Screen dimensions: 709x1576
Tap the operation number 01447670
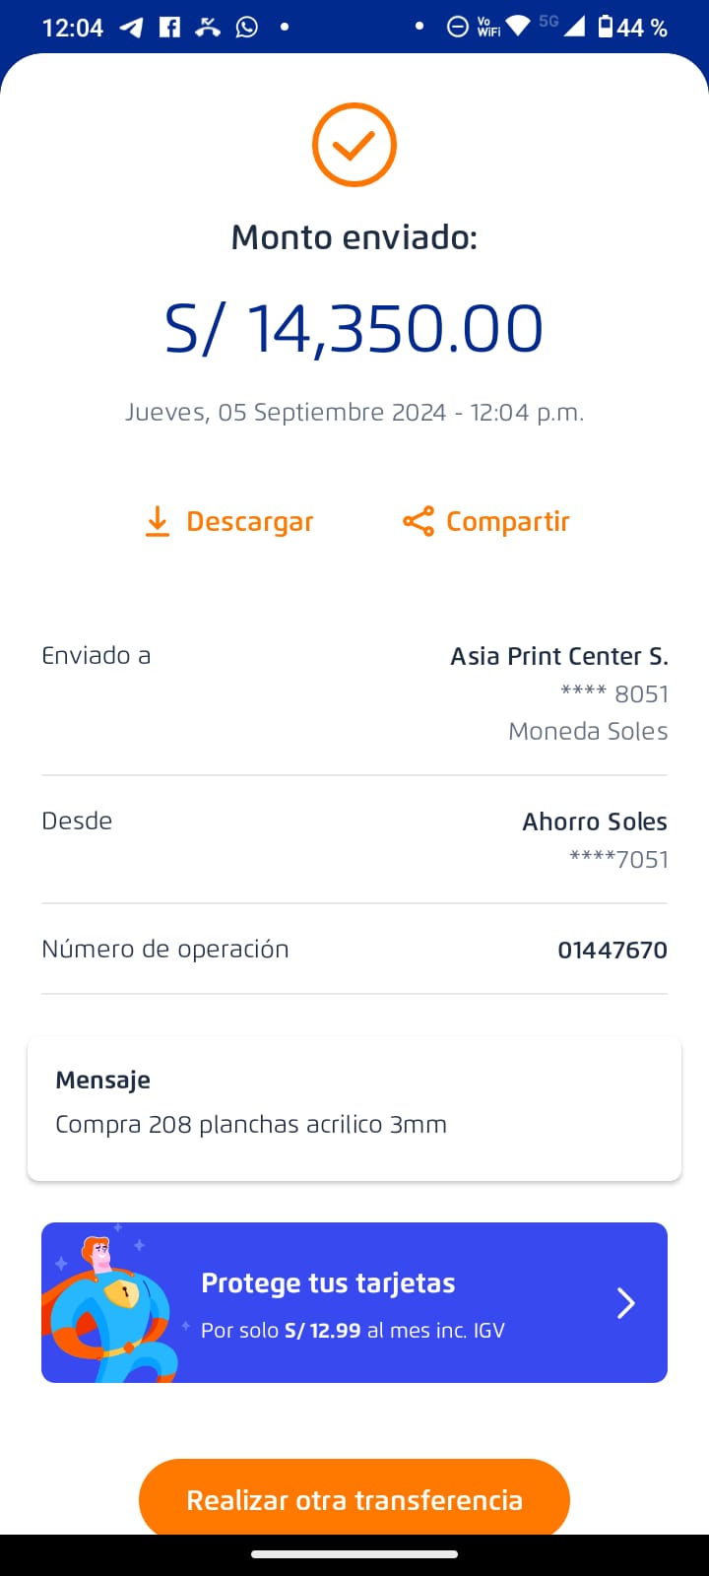tap(612, 950)
